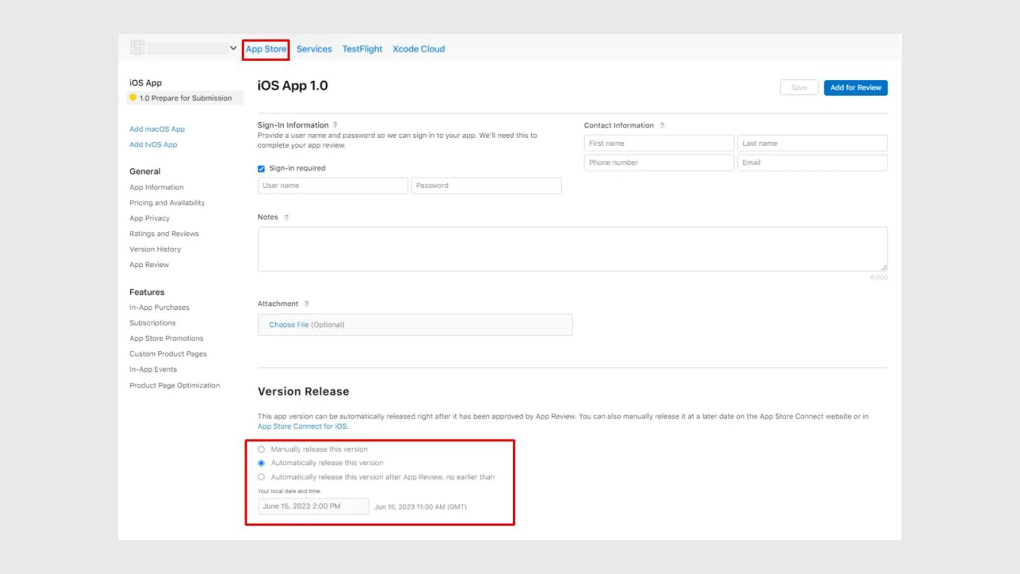Click the app icon placeholder in header
The height and width of the screenshot is (574, 1020).
(138, 48)
